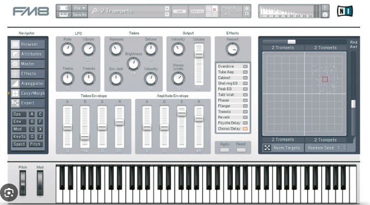
Task: Select next preset with down arrow
Action: point(167,14)
